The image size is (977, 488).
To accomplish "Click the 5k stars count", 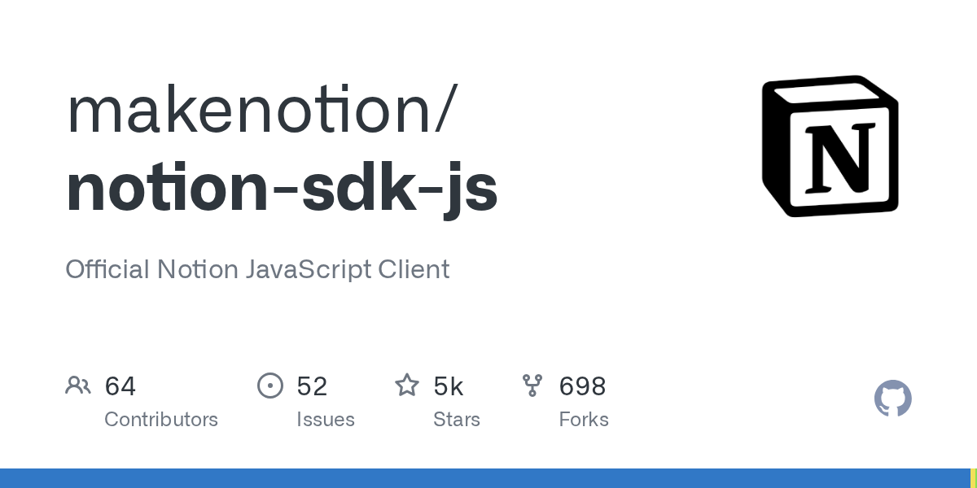I will click(x=448, y=386).
